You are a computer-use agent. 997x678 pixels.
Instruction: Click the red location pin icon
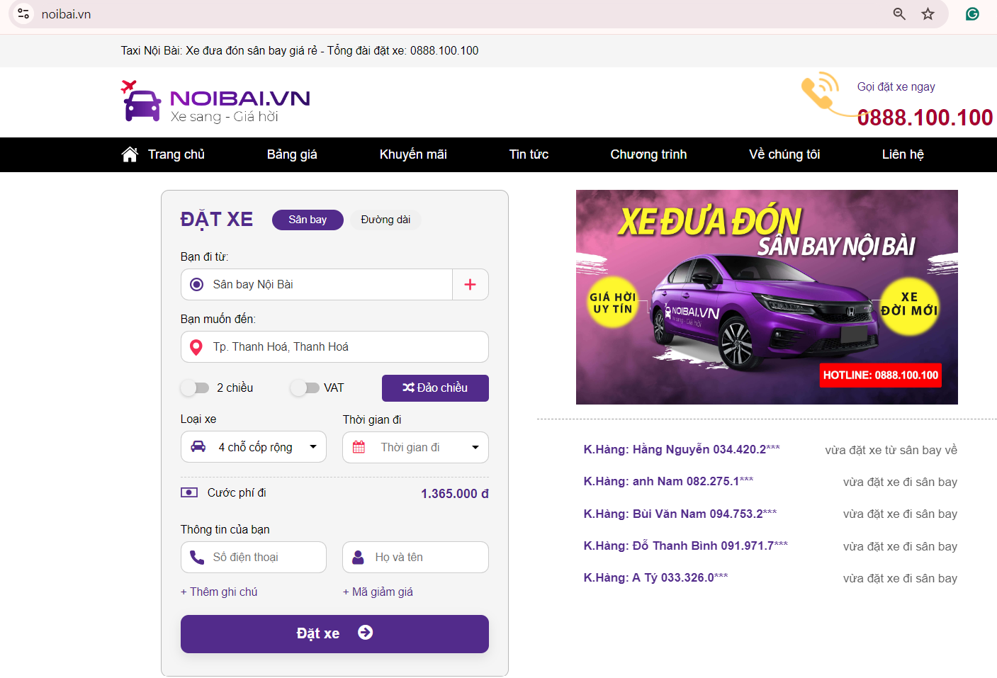[x=196, y=347]
